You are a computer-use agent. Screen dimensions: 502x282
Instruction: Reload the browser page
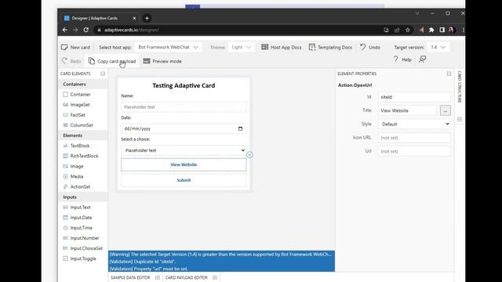click(86, 30)
